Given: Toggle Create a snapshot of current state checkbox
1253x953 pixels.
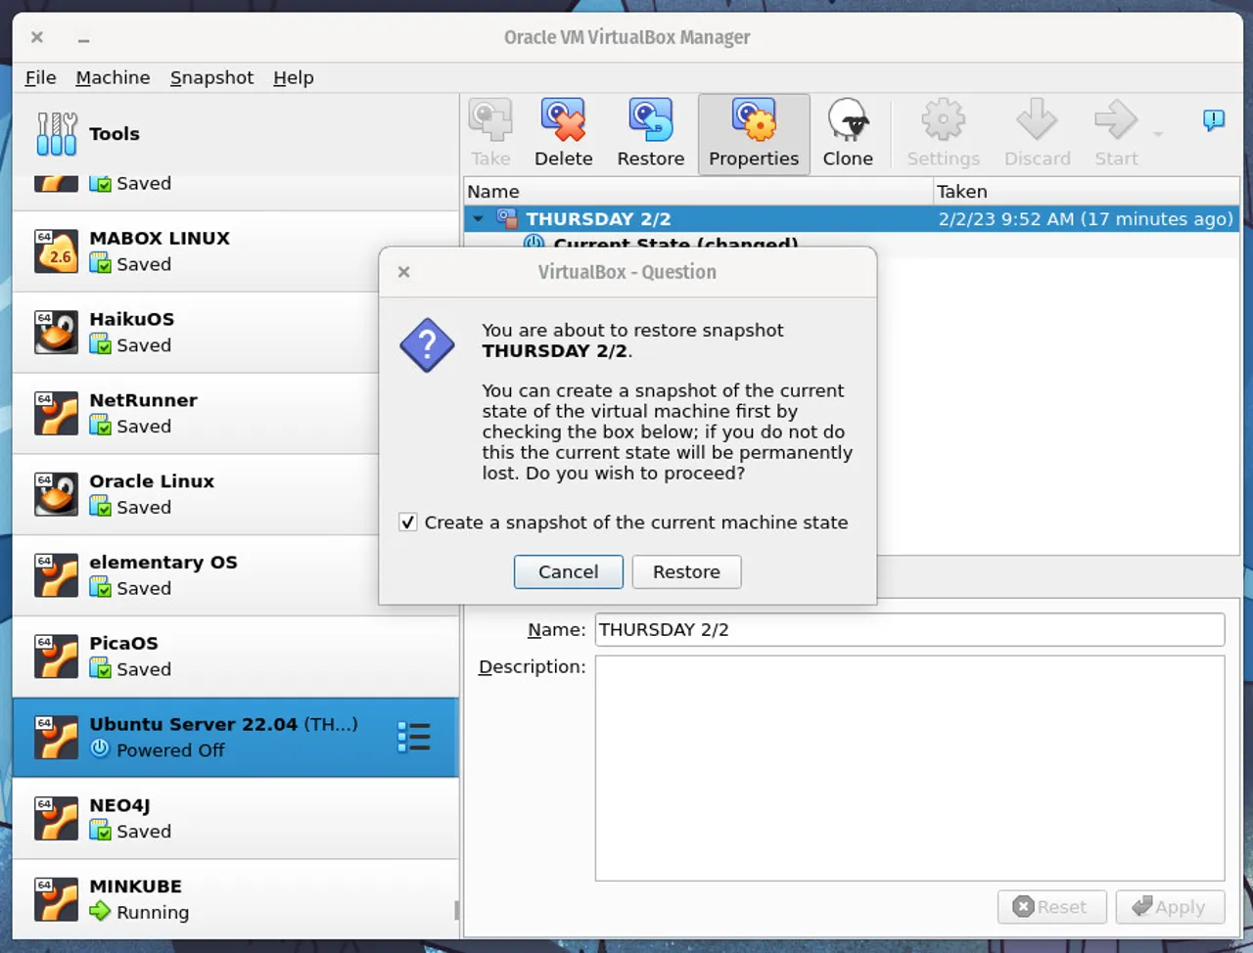Looking at the screenshot, I should (x=408, y=522).
